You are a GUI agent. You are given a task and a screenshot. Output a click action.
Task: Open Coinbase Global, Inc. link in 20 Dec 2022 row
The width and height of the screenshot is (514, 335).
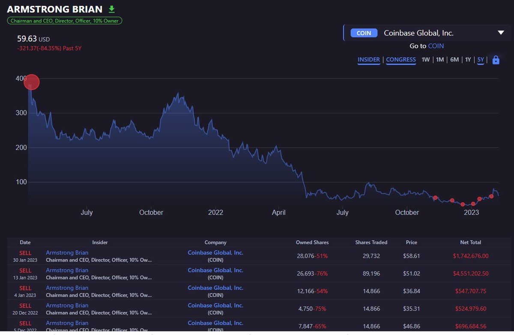[x=215, y=305]
